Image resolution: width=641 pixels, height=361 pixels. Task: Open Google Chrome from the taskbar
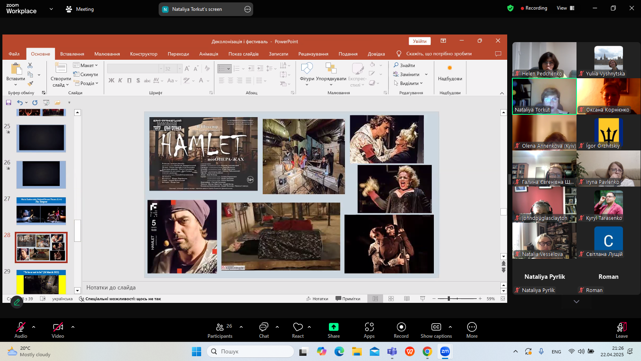click(x=427, y=352)
